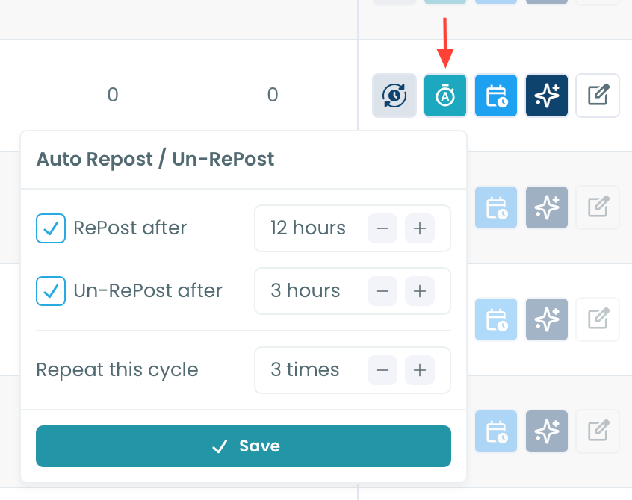Increase RePost after hours with plus
The image size is (632, 500).
pos(420,228)
